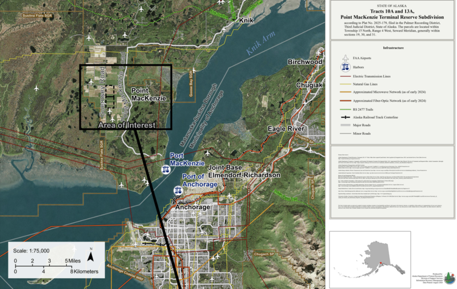Image resolution: width=457 pixels, height=289 pixels.
Task: Click the Microwave Network orange line swatch
Action: pyautogui.click(x=346, y=92)
